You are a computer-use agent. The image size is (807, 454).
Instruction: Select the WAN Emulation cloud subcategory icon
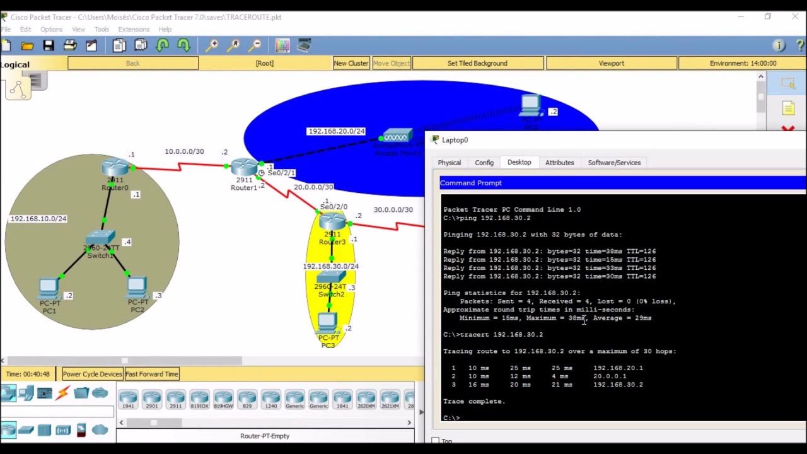(x=100, y=430)
